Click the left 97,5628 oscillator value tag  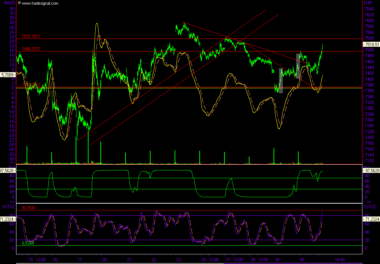pos(8,171)
